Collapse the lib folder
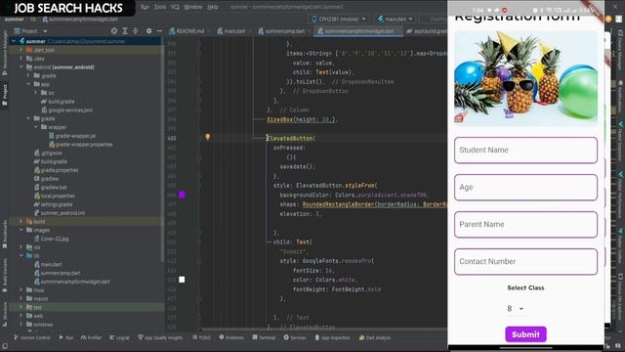This screenshot has width=625, height=352. pos(21,255)
